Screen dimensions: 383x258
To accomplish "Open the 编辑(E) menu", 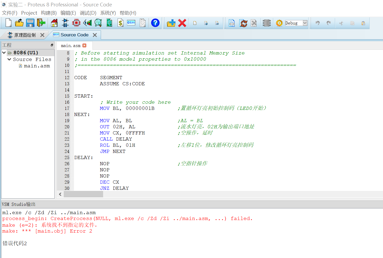I will click(68, 13).
